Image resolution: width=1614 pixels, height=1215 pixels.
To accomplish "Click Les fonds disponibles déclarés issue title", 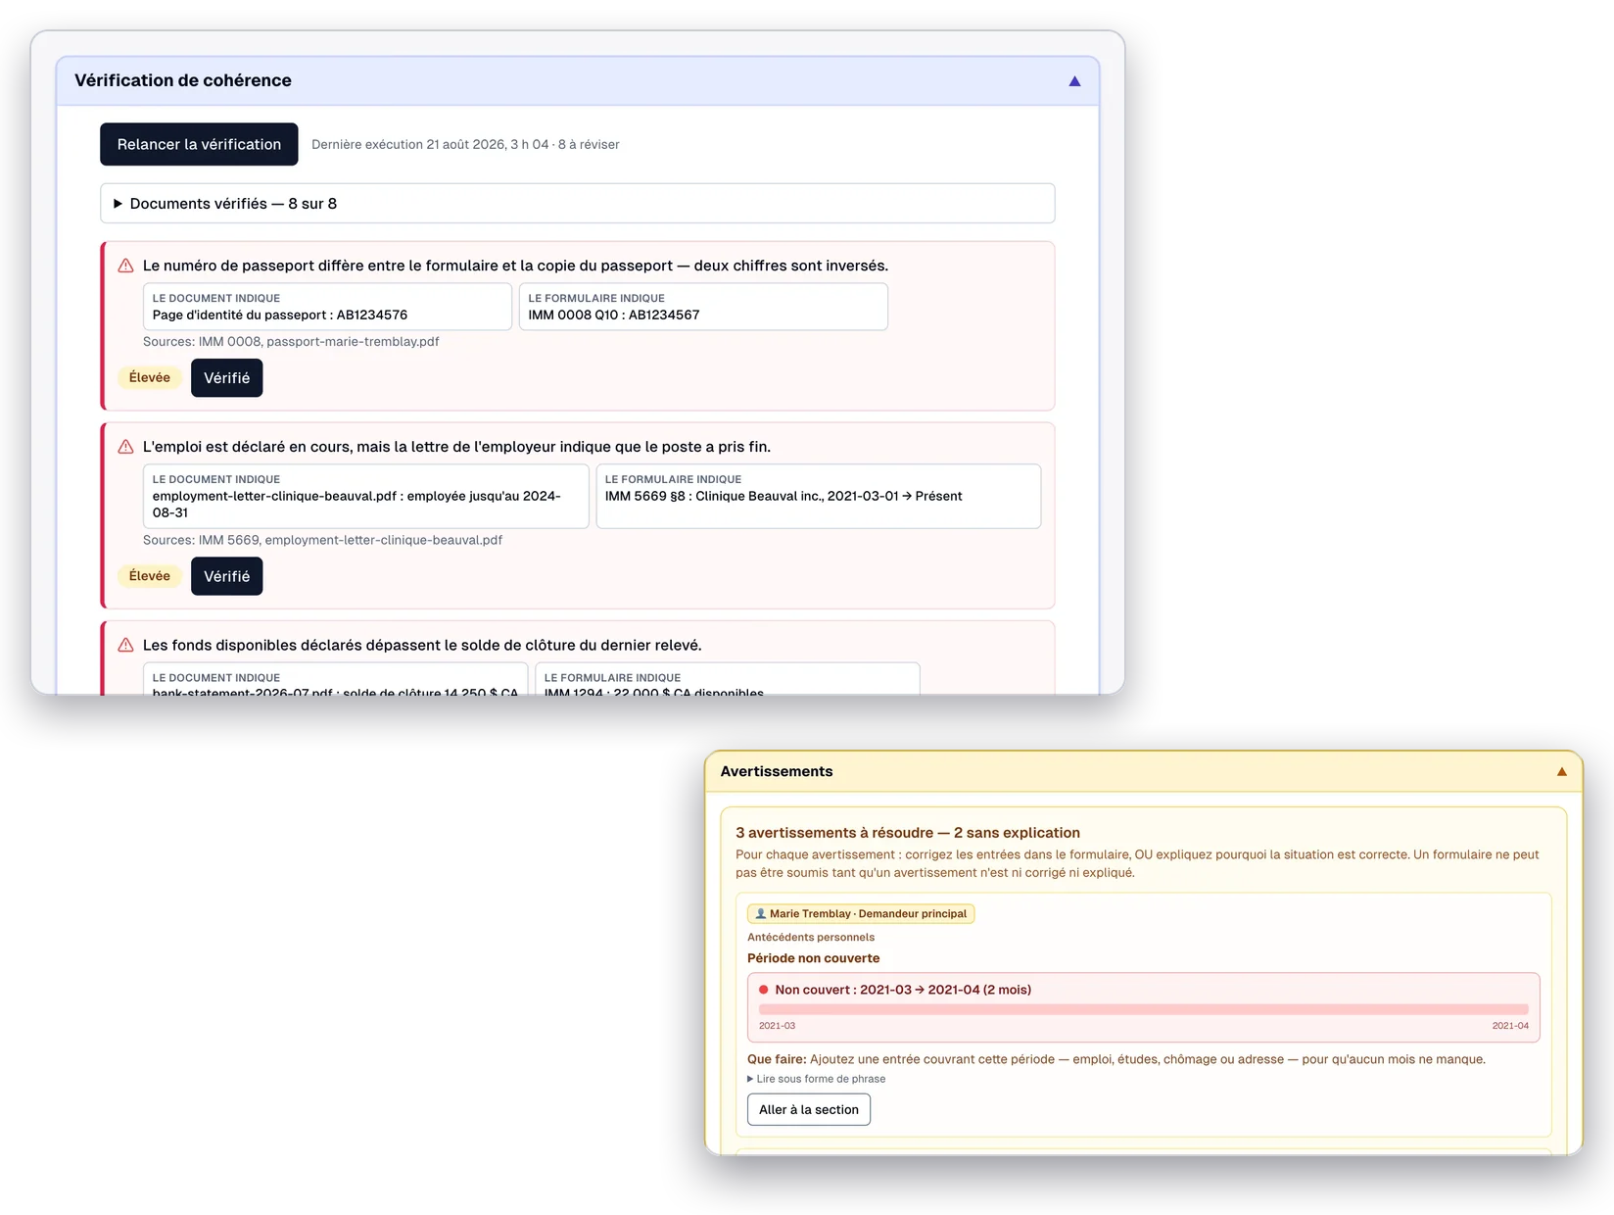I will point(422,645).
